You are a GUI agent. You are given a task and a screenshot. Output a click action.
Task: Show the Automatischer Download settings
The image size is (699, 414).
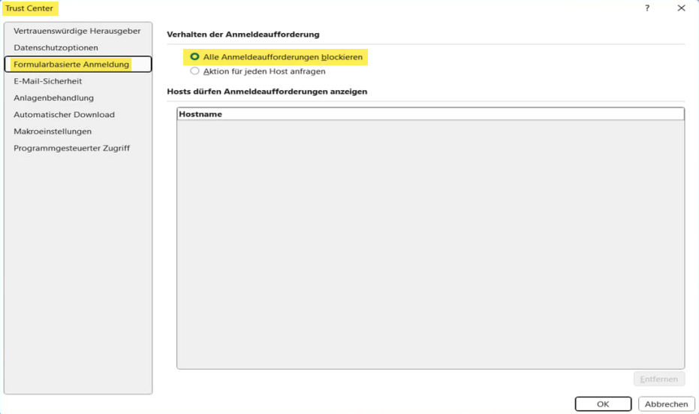(64, 114)
